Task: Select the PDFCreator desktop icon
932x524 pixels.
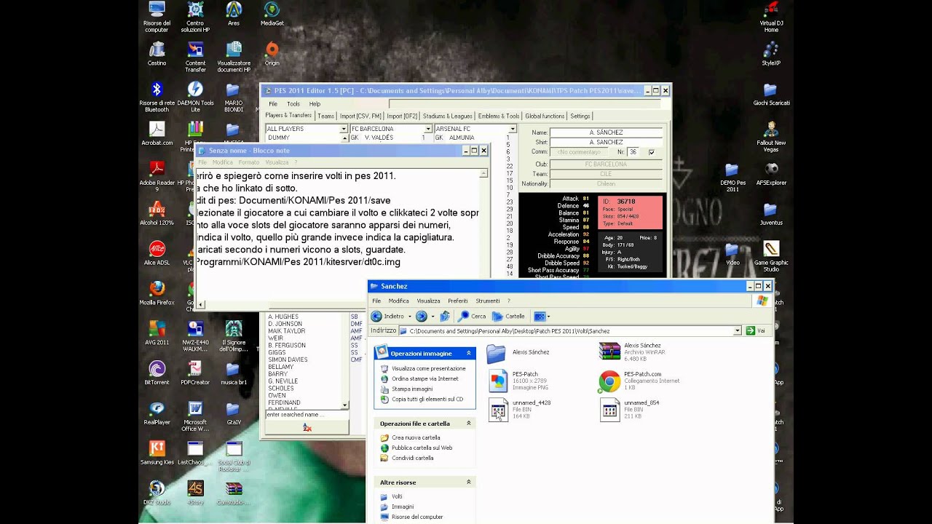Action: tap(195, 368)
